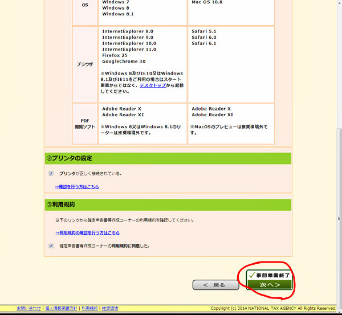Click the PDF閲覧ソフト row label
This screenshot has height=315, width=342.
point(85,124)
